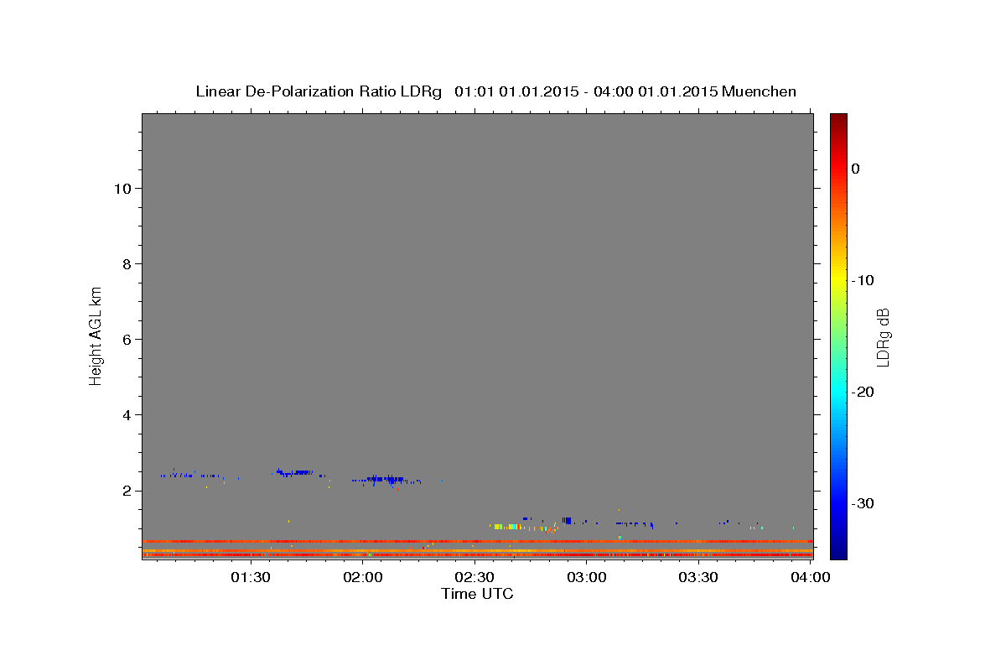
Task: Click the 'Height AGL km' axis label
Action: [96, 335]
